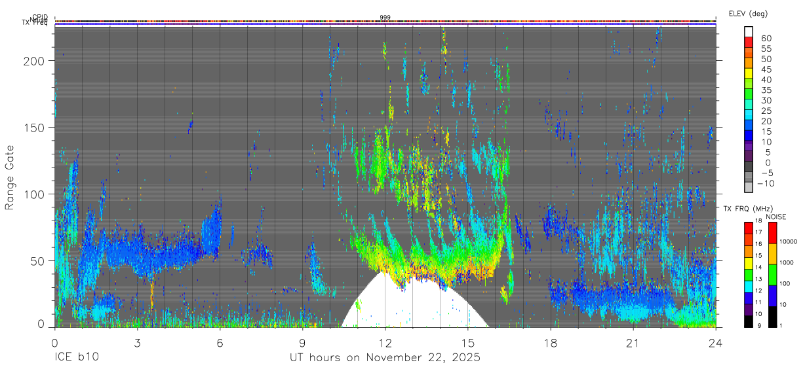Click the 'NOISE' legend title
805x371 pixels.
point(777,217)
